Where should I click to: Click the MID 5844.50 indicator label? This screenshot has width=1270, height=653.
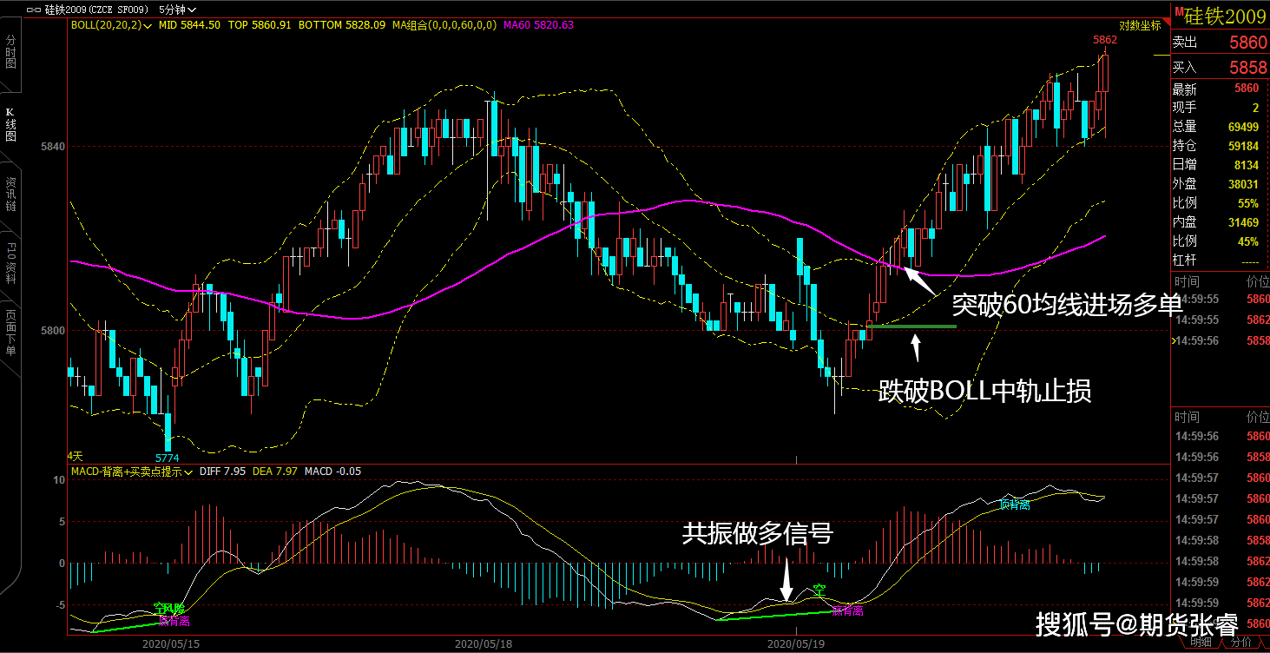(189, 26)
